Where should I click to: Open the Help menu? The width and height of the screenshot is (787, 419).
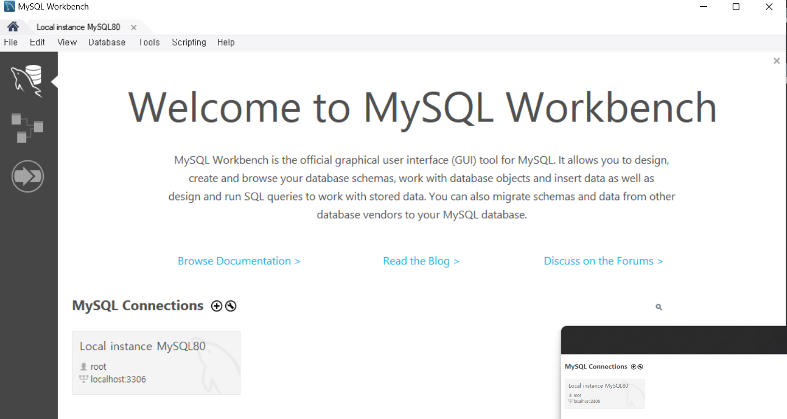tap(226, 43)
